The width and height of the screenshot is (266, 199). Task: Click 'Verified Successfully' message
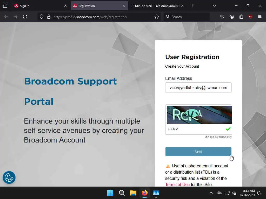(x=218, y=137)
